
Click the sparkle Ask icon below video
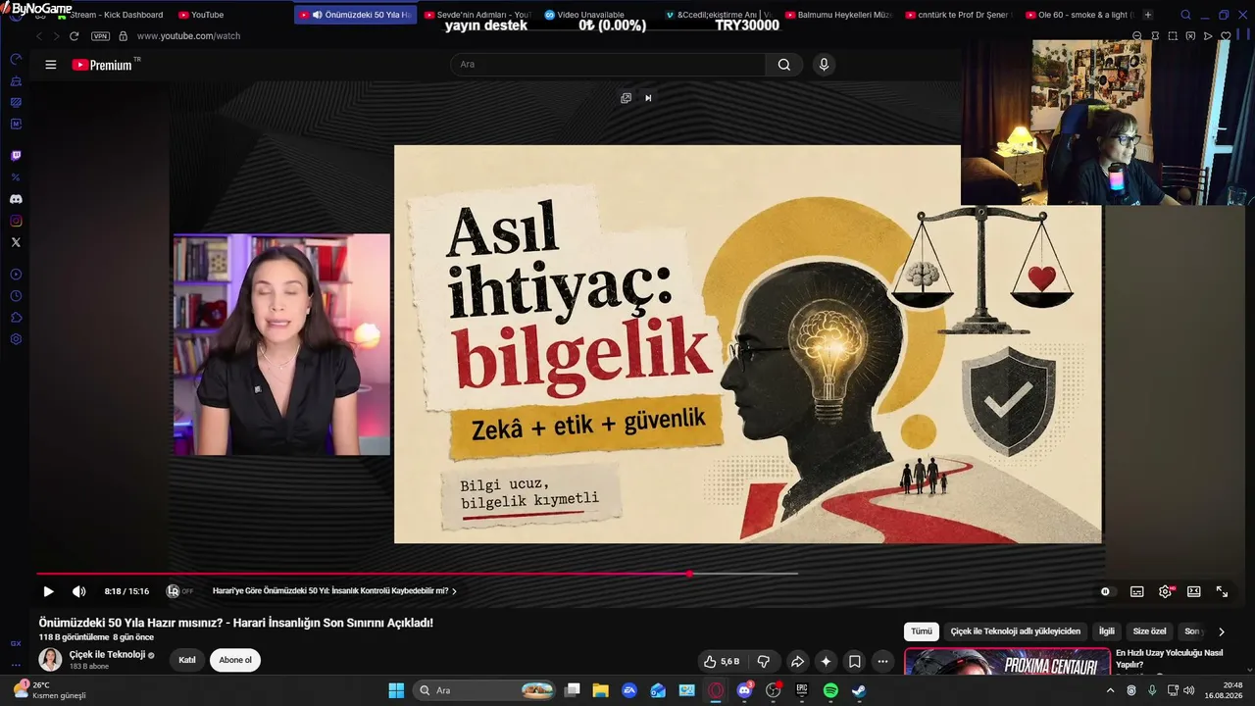pos(826,662)
